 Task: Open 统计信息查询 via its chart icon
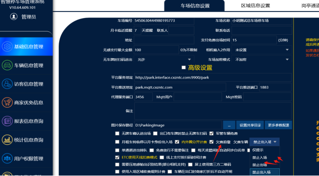point(7,140)
